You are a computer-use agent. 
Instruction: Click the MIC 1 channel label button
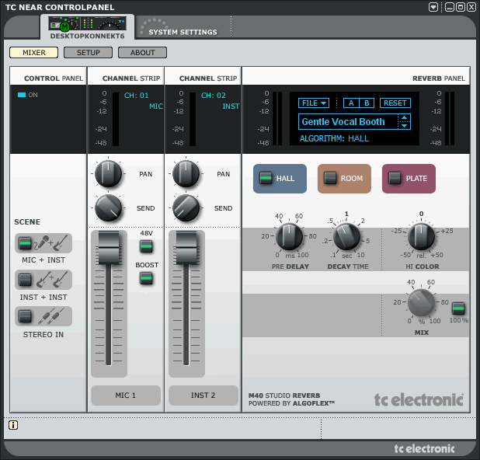coord(126,395)
